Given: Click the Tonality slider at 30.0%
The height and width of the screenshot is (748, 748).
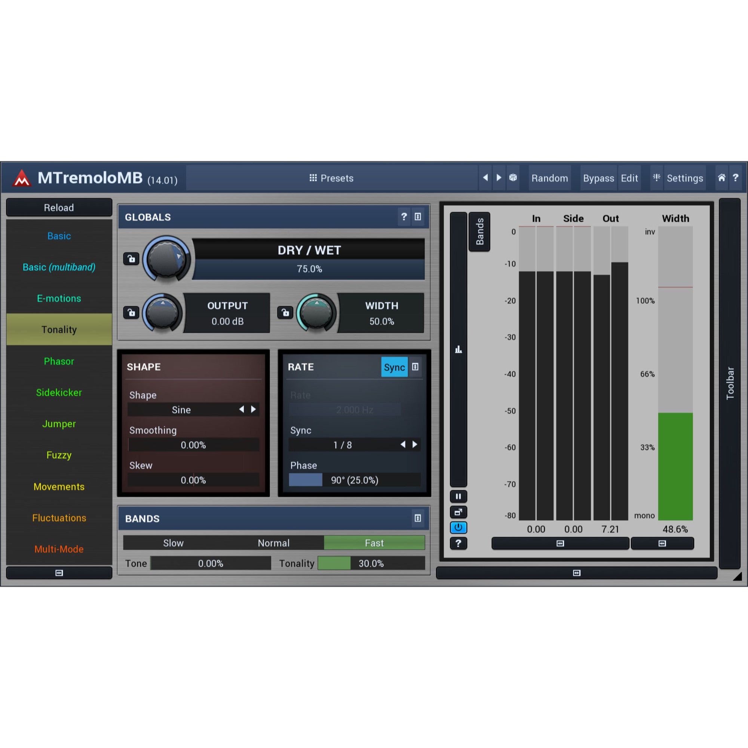Looking at the screenshot, I should click(x=371, y=563).
